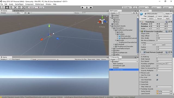This screenshot has height=98, width=174.
Task: Select the Scale tool
Action: coord(15,7)
